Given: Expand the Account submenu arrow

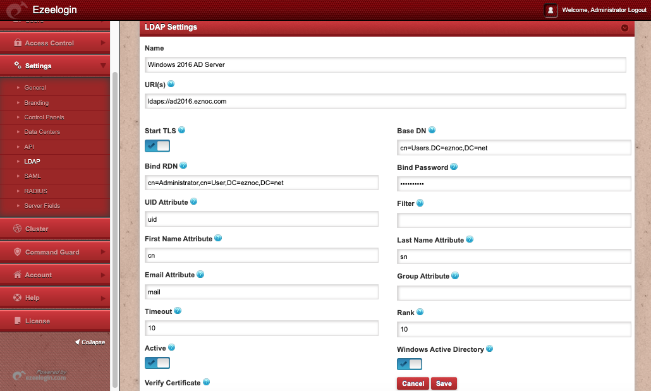Looking at the screenshot, I should [x=103, y=275].
